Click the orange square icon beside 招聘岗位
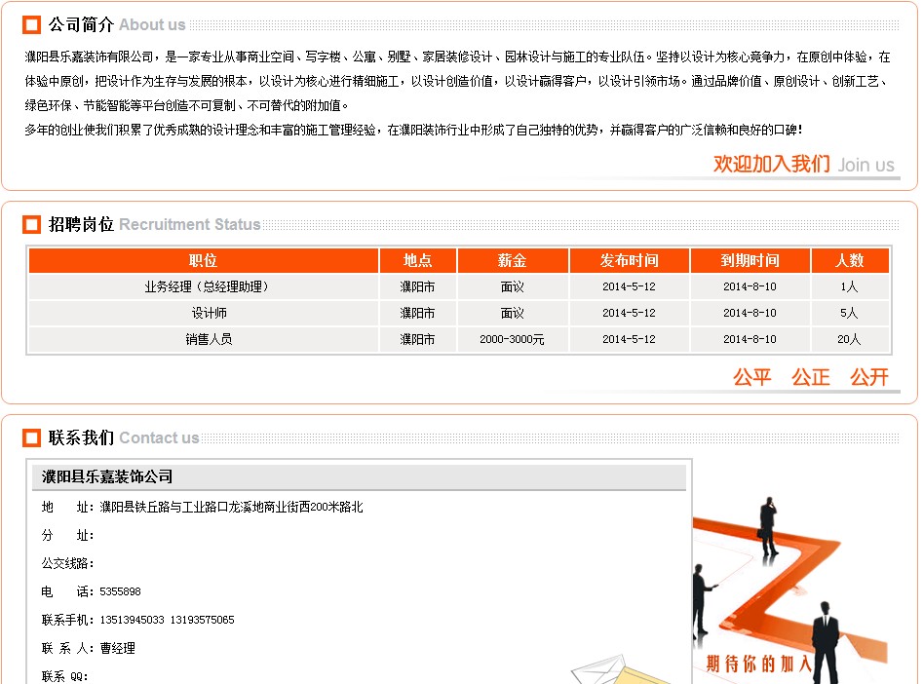The width and height of the screenshot is (923, 684). (x=31, y=224)
